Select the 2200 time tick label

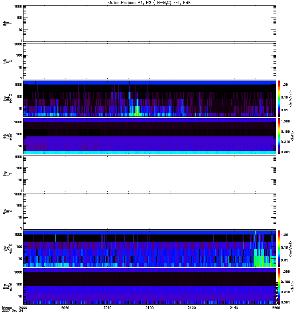pos(276,307)
